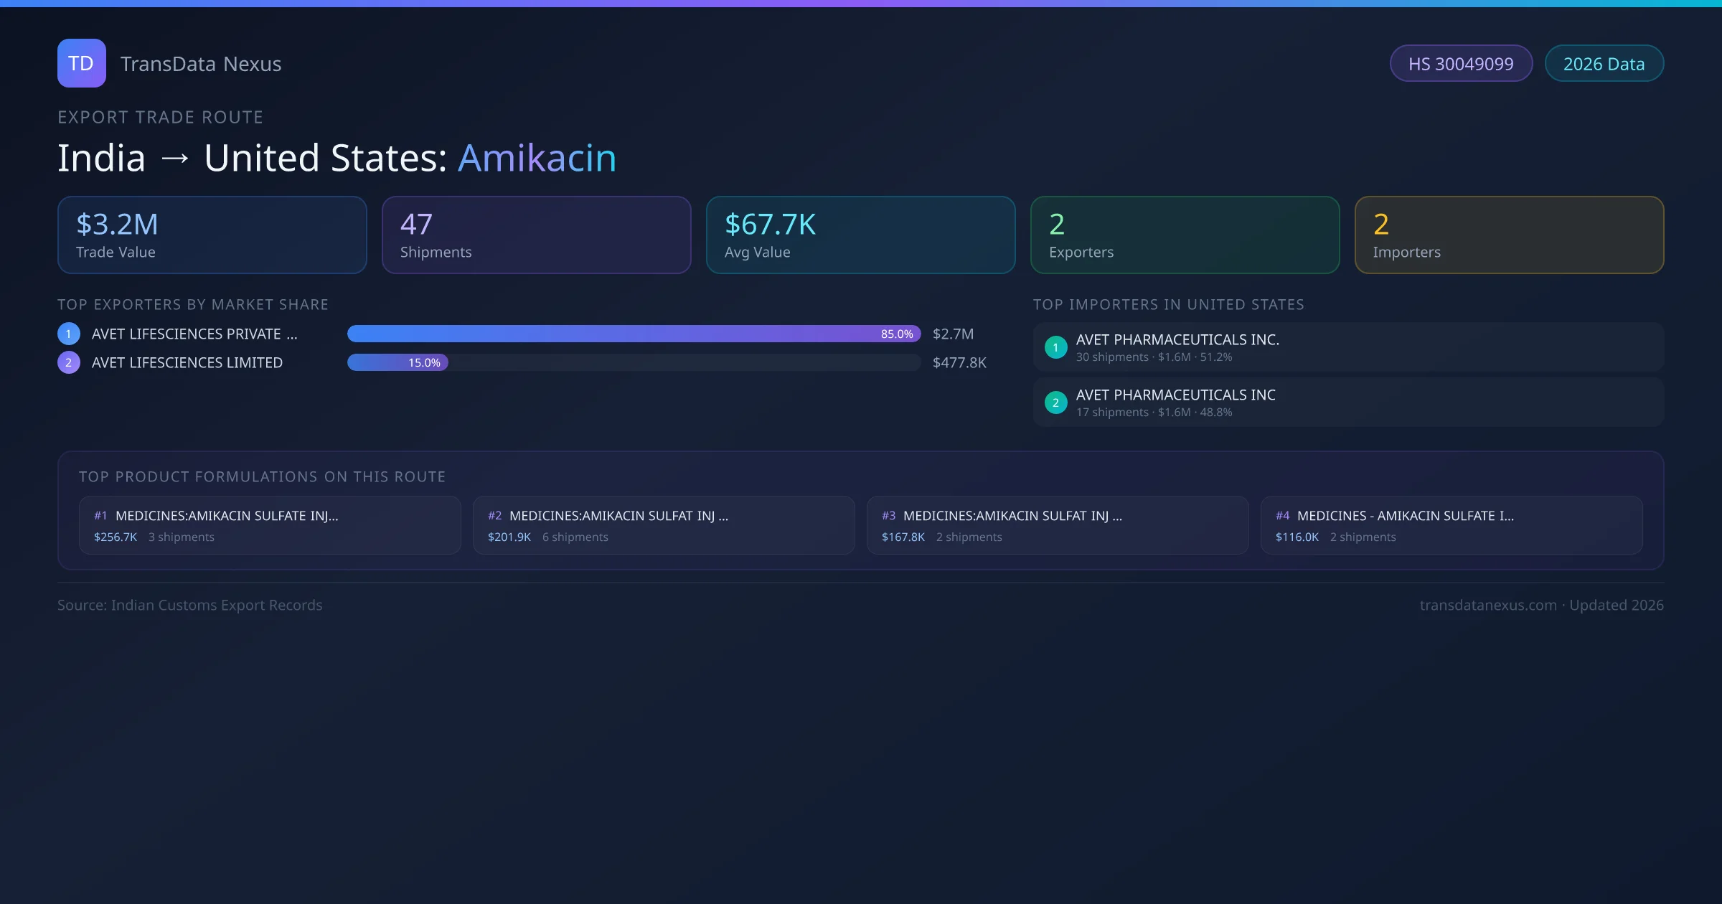Screen dimensions: 1722x904
Task: Click the purple rank 2 exporter badge
Action: 69,362
